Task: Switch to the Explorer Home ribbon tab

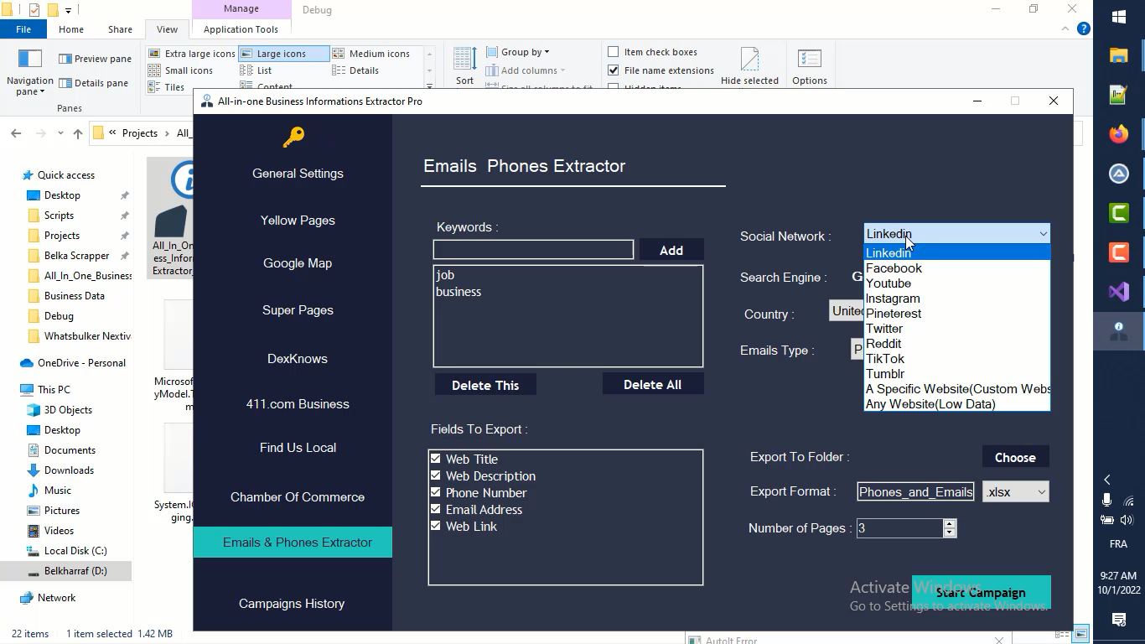Action: [x=71, y=29]
